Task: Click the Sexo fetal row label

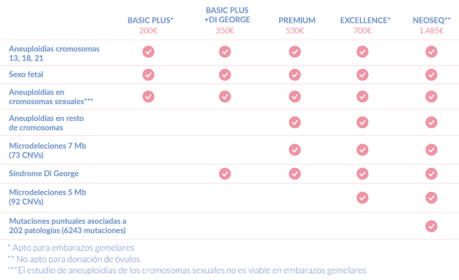Action: click(26, 74)
